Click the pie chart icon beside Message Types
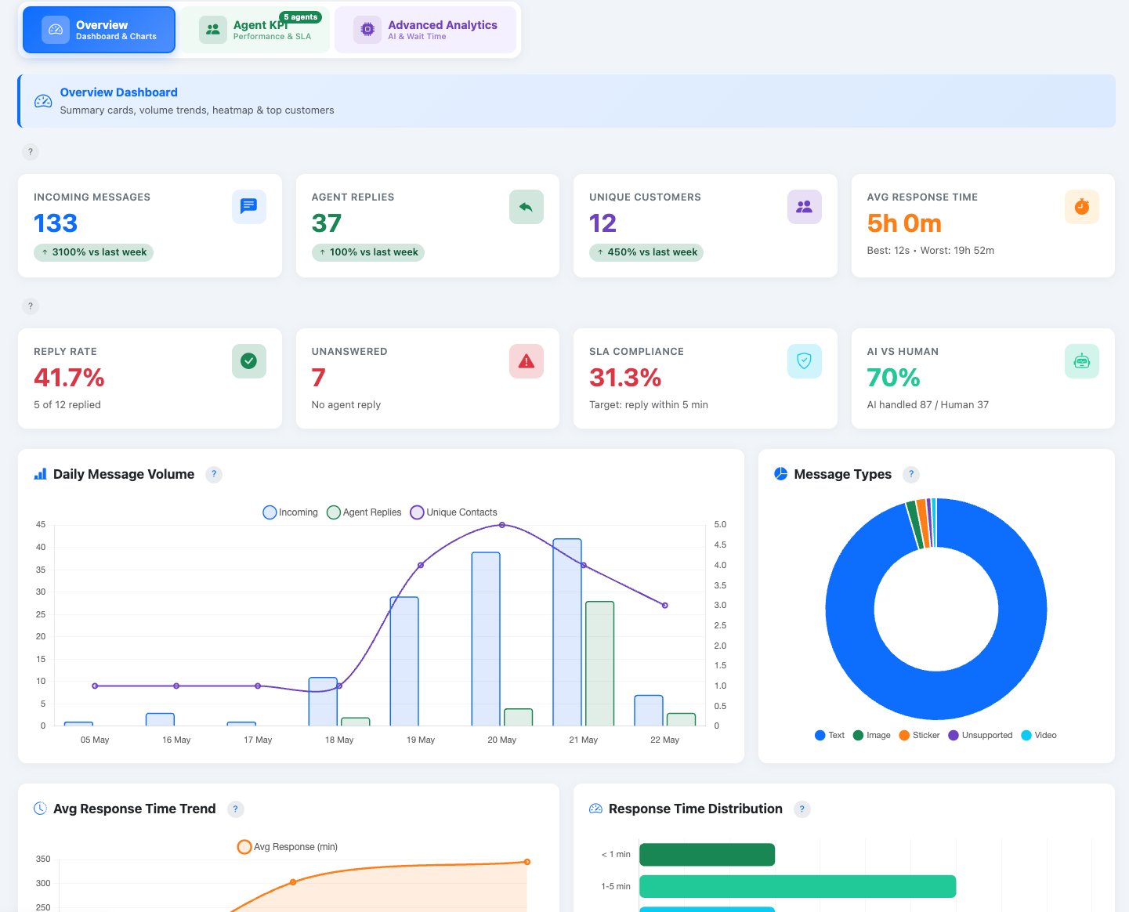 click(781, 474)
